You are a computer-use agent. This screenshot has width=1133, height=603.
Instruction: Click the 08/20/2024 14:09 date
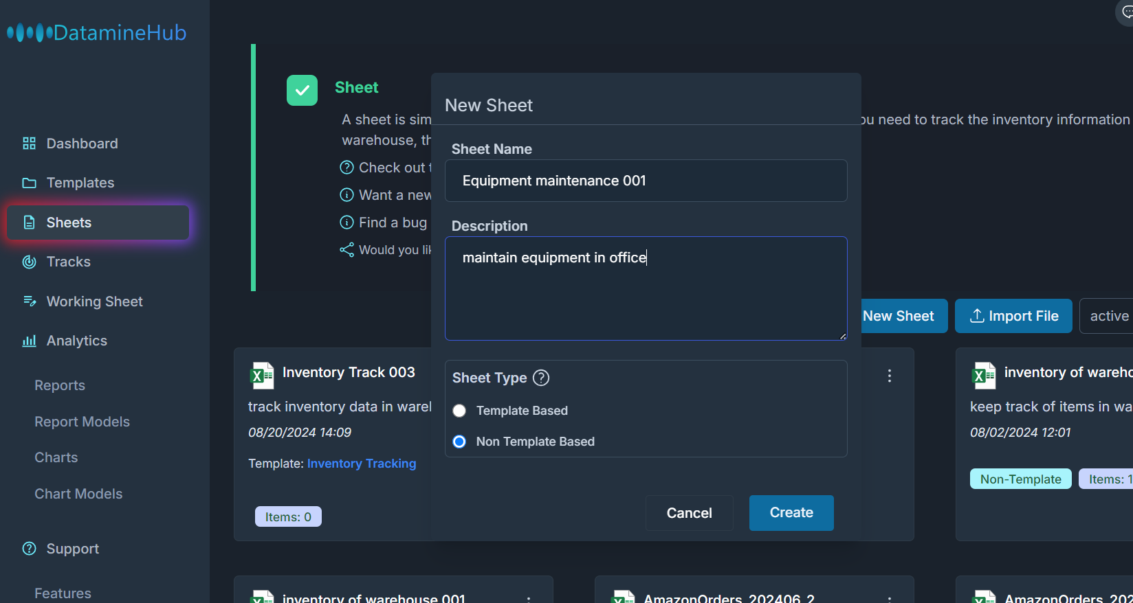(x=300, y=433)
